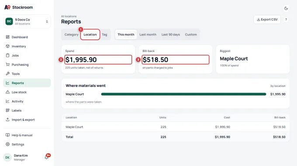The image size is (297, 166).
Task: Click the DK user avatar
Action: tap(7, 157)
